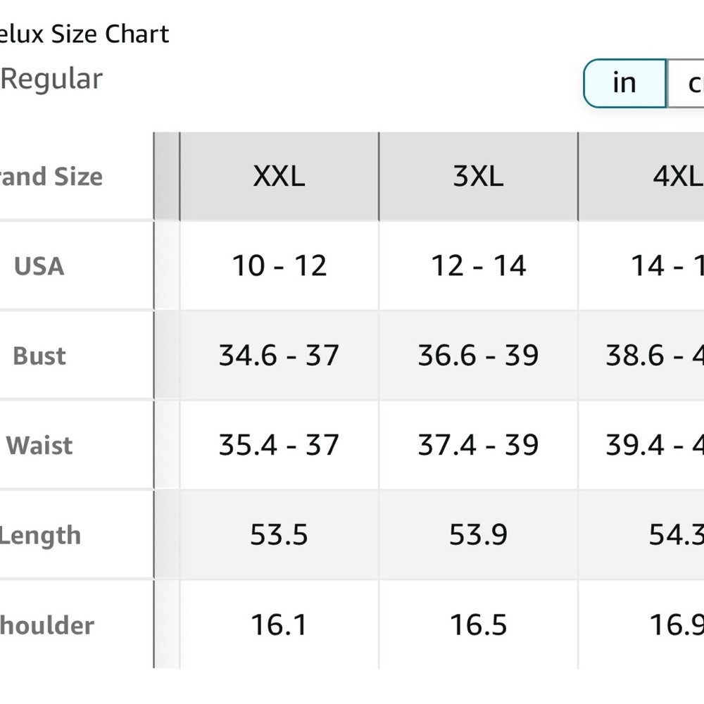Screen dimensions: 704x704
Task: Click the USA row label
Action: [x=39, y=266]
